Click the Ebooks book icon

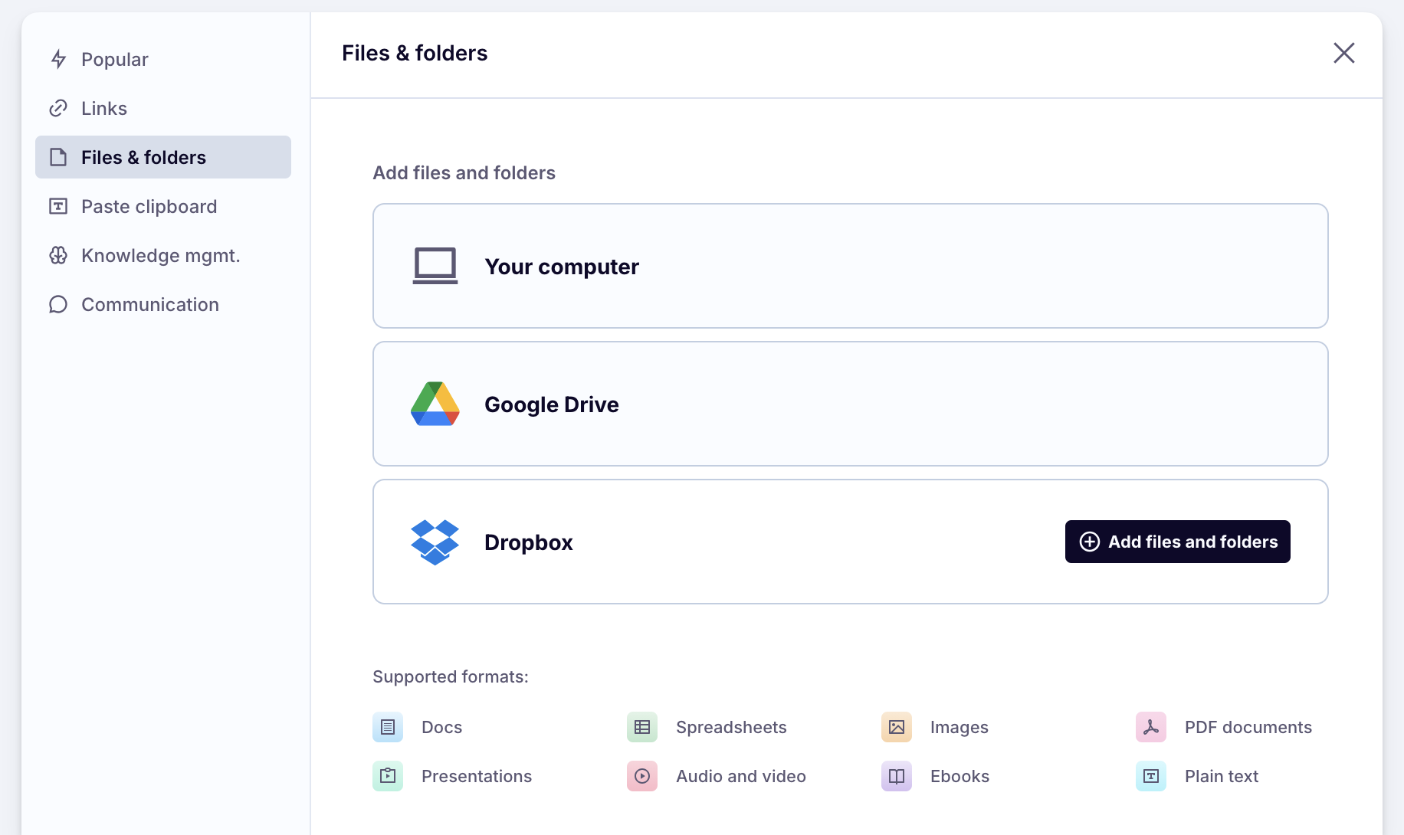[x=896, y=776]
